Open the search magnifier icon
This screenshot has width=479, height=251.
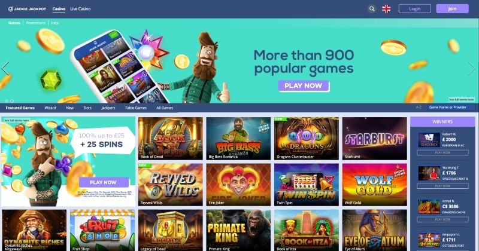372,9
